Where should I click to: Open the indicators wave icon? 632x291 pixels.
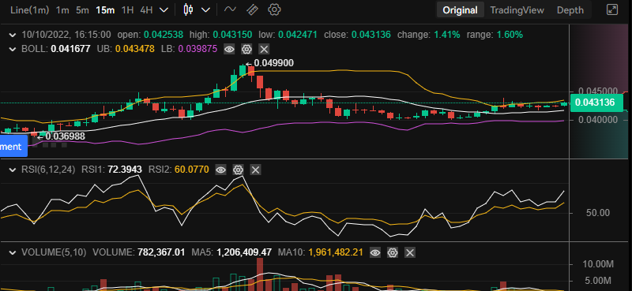(230, 9)
